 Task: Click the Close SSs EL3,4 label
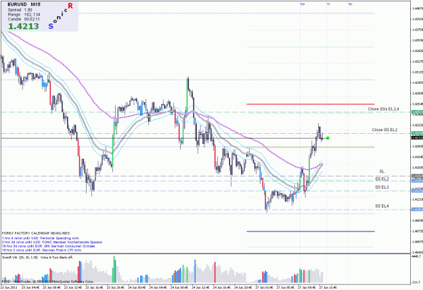383,109
